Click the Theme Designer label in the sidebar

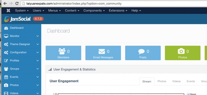[20, 44]
